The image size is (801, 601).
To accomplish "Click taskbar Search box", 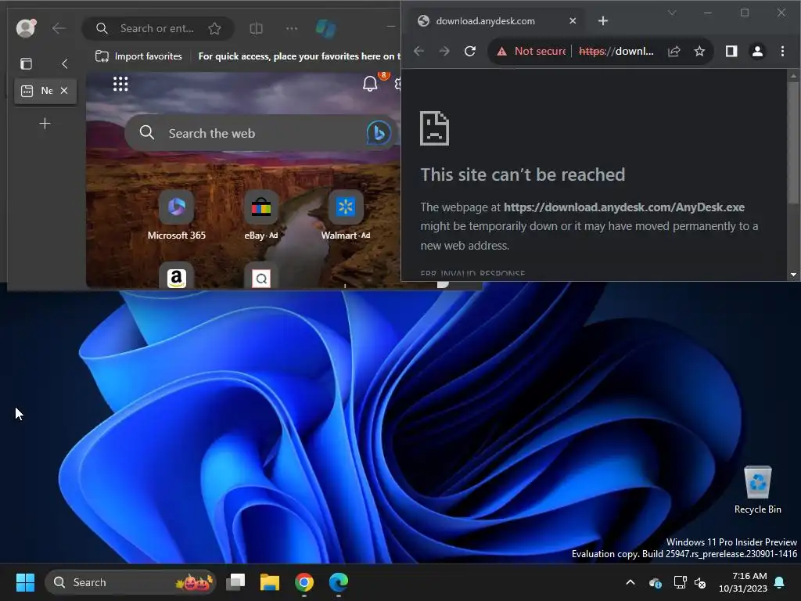I will [131, 582].
